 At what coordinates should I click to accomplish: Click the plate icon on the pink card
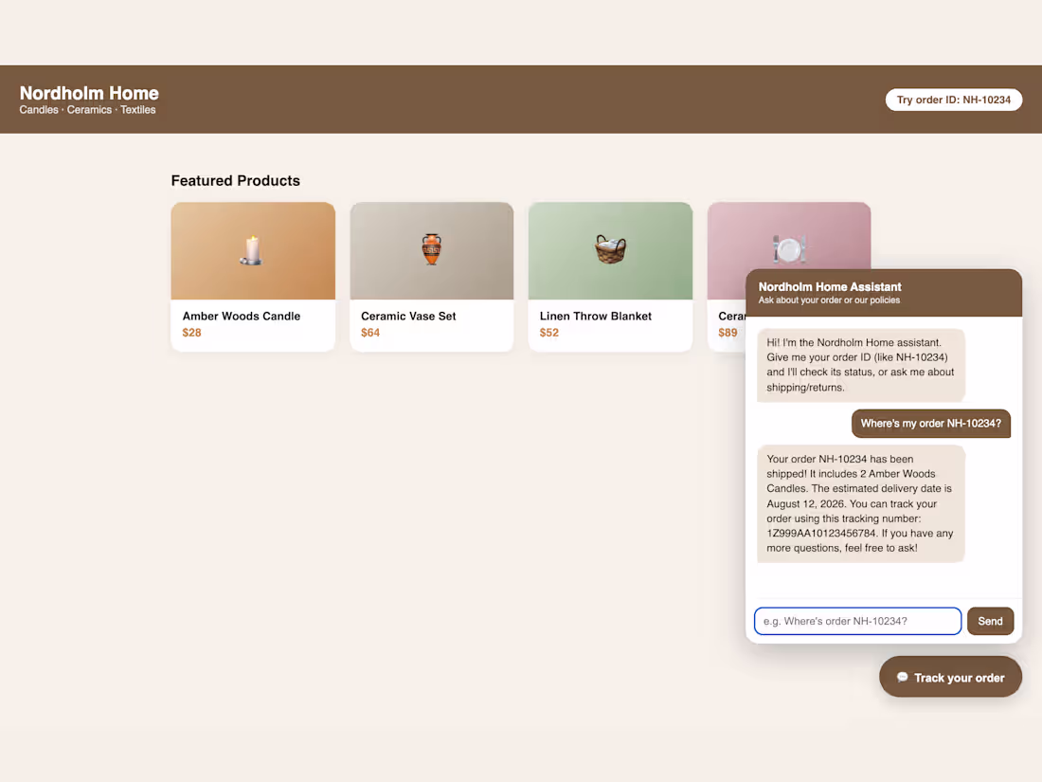(789, 249)
